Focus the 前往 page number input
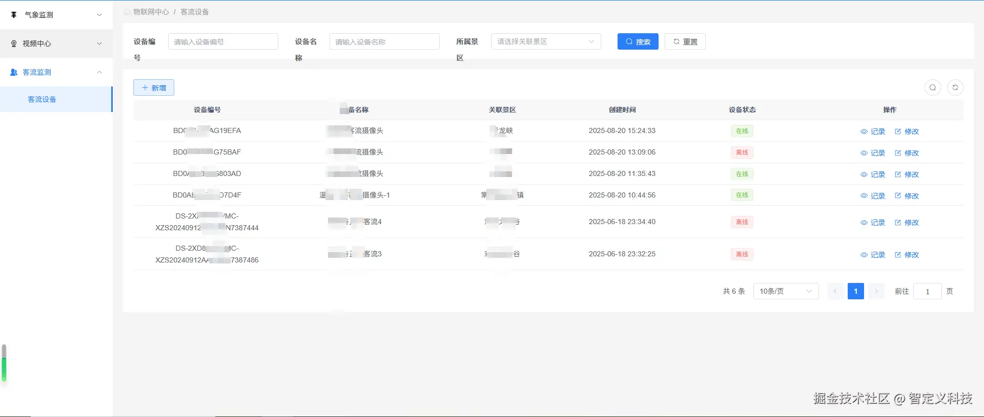The height and width of the screenshot is (417, 984). click(x=928, y=291)
